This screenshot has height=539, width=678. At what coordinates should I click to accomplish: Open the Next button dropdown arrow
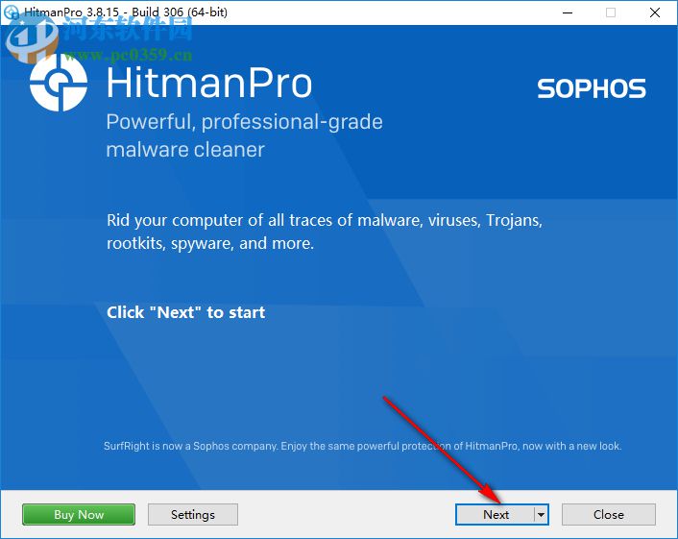coord(542,514)
